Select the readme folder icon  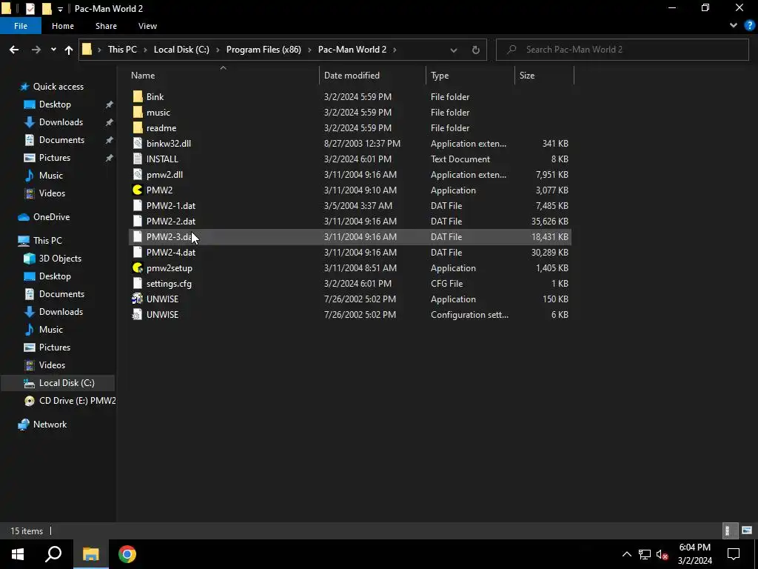pos(138,127)
